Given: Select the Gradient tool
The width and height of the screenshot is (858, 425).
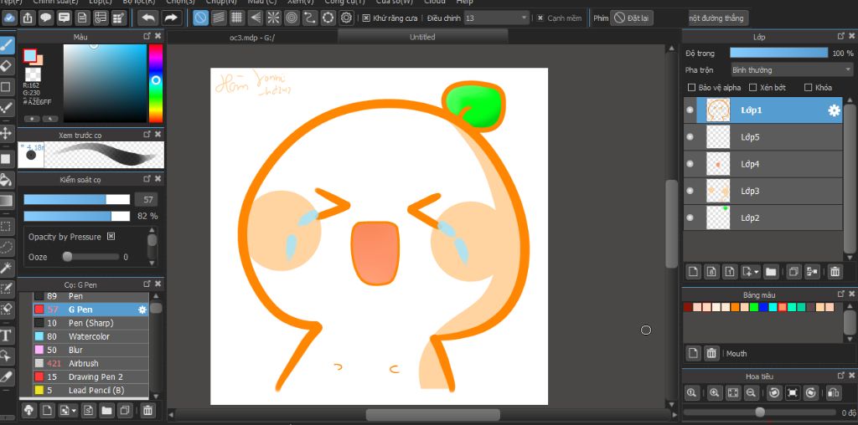Looking at the screenshot, I should (7, 201).
